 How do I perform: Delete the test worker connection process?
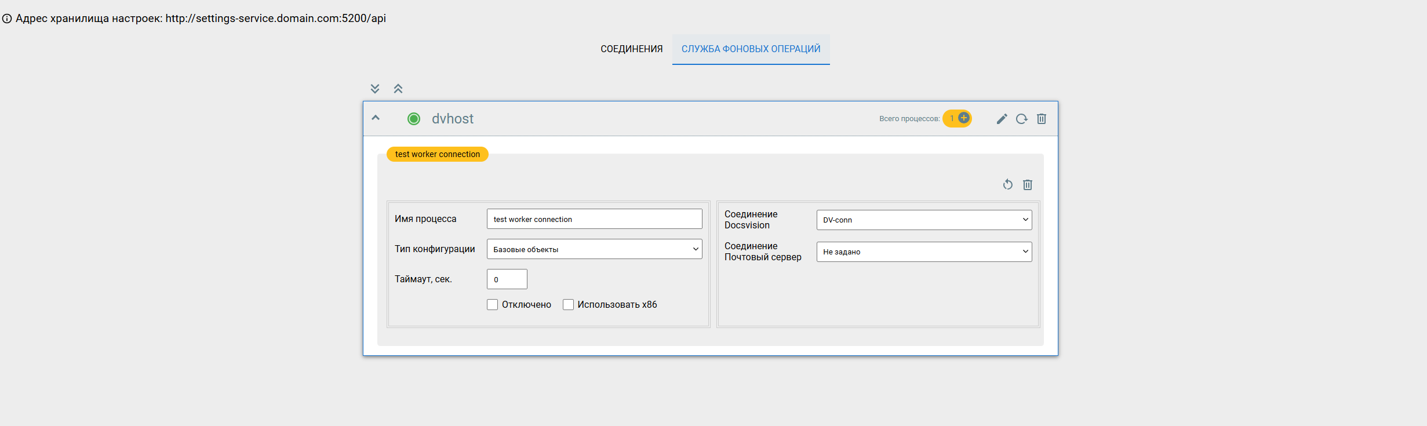click(1028, 185)
